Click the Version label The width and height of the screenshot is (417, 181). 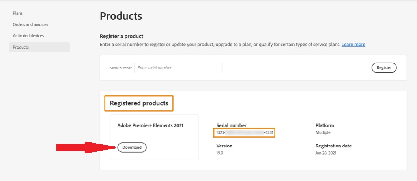224,146
